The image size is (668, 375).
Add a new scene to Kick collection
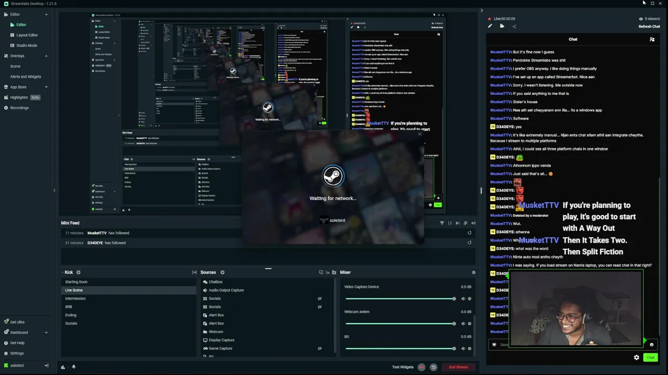click(78, 272)
